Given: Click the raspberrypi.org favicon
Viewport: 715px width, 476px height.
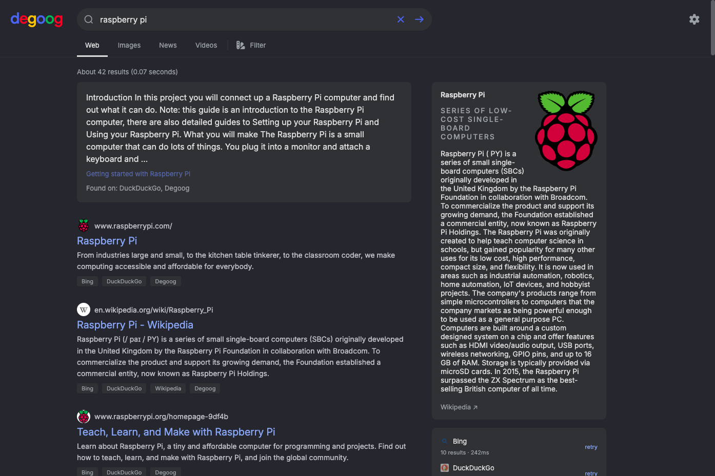Looking at the screenshot, I should 84,417.
